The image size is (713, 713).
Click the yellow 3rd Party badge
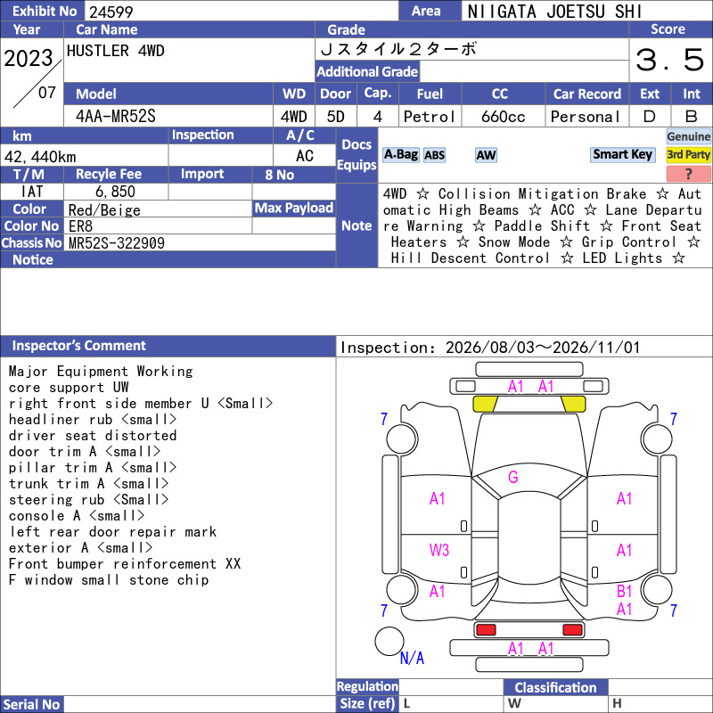click(x=688, y=154)
